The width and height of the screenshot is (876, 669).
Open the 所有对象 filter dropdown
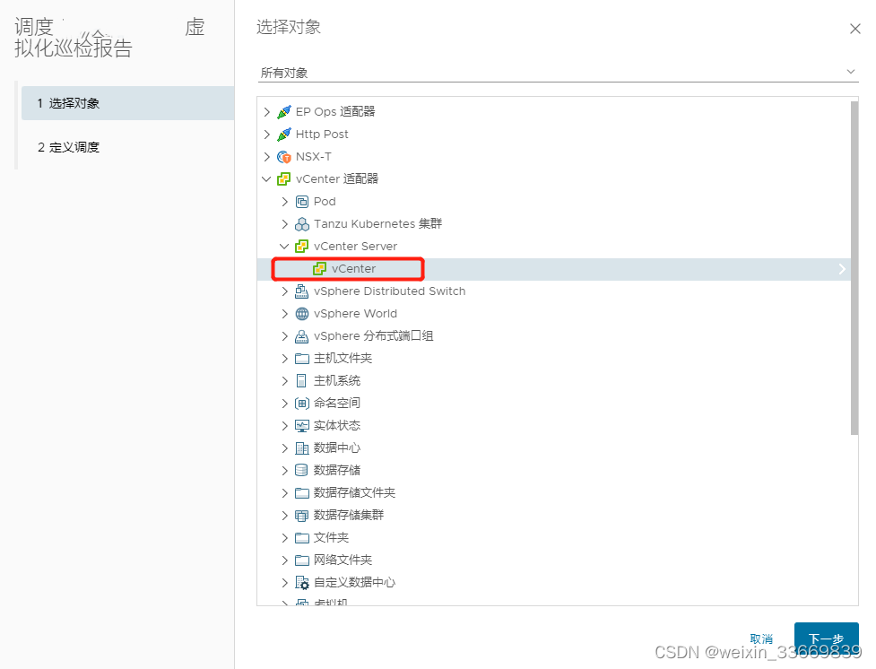coord(558,73)
